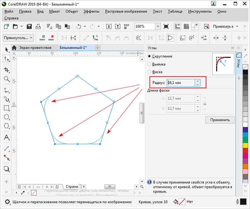Image resolution: width=250 pixels, height=209 pixels.
Task: Open the Эффекты menu
Action: [x=91, y=11]
